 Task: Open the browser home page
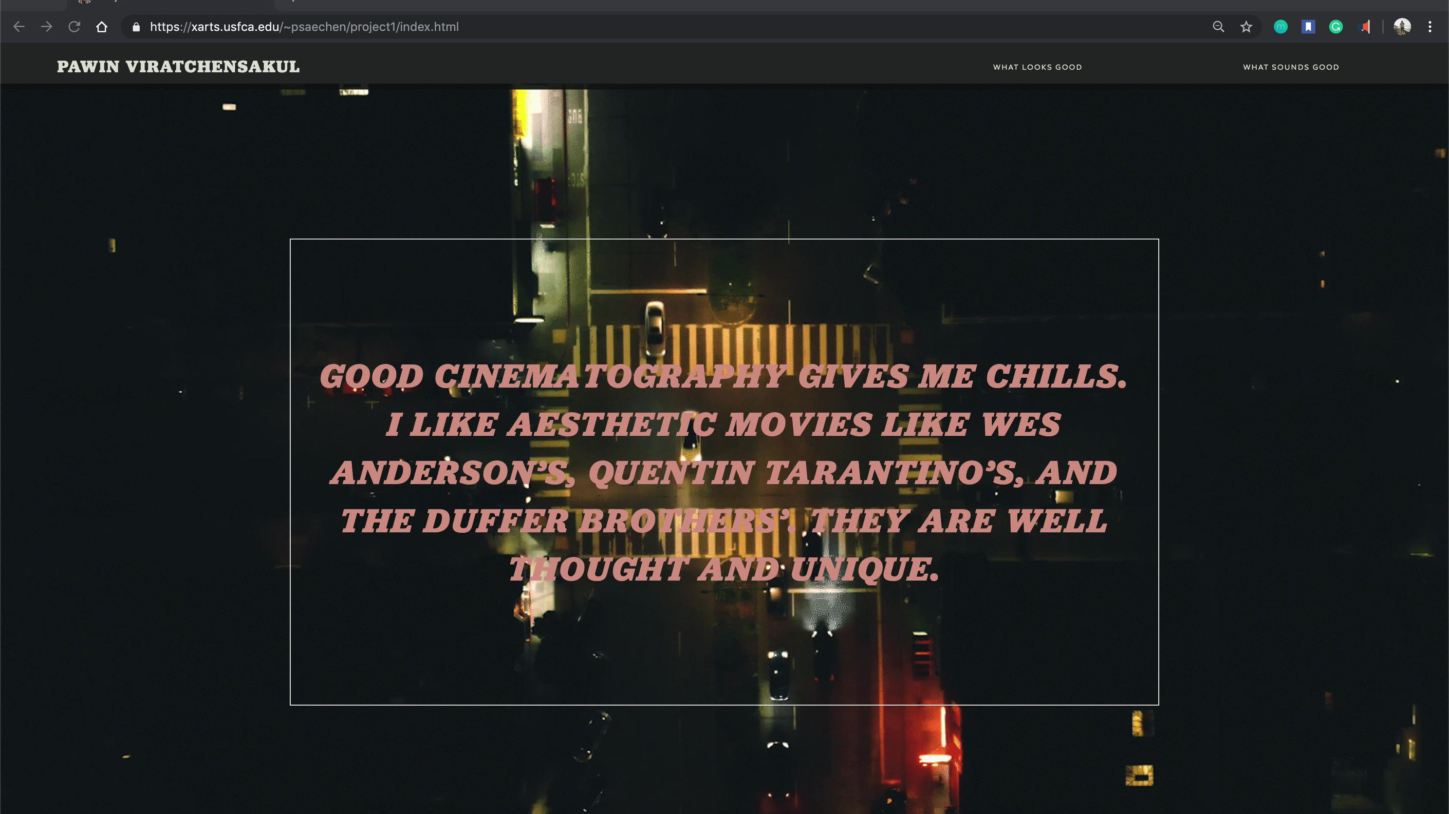pos(102,27)
